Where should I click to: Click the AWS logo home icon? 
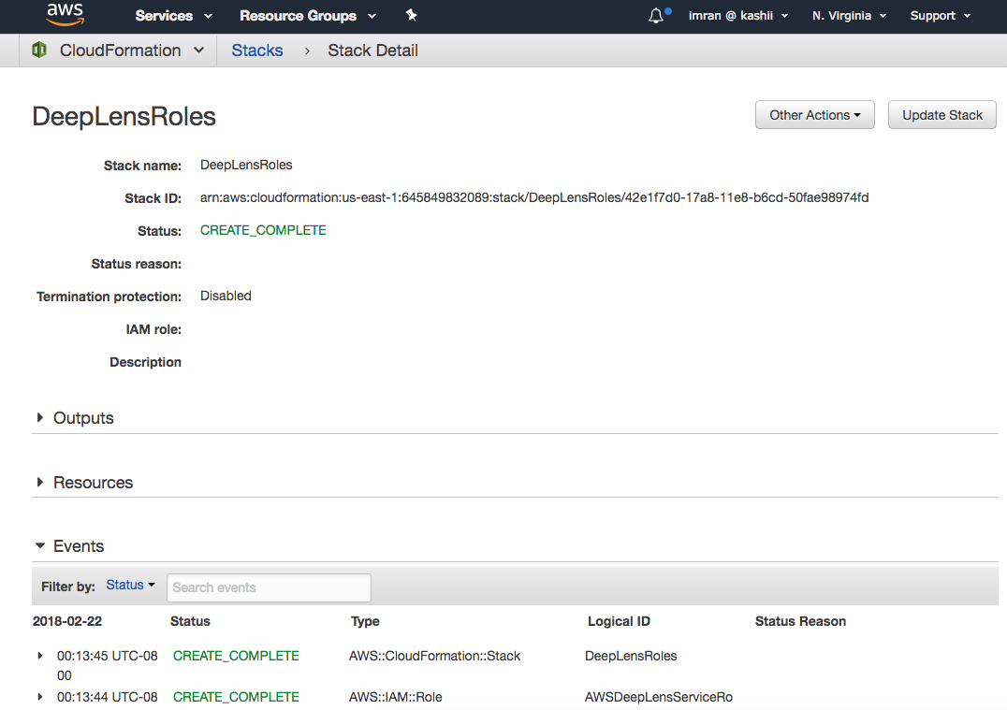(65, 14)
